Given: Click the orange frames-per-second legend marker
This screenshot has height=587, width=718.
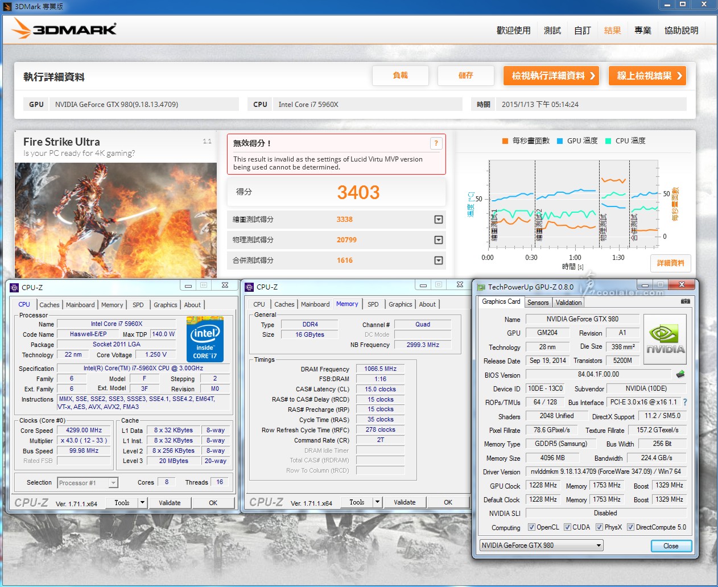Looking at the screenshot, I should 505,141.
